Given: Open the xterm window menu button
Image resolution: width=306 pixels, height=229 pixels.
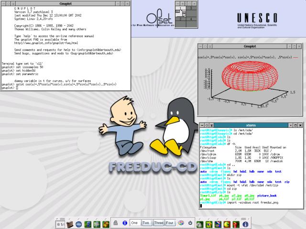Looking at the screenshot, I should 202,125.
